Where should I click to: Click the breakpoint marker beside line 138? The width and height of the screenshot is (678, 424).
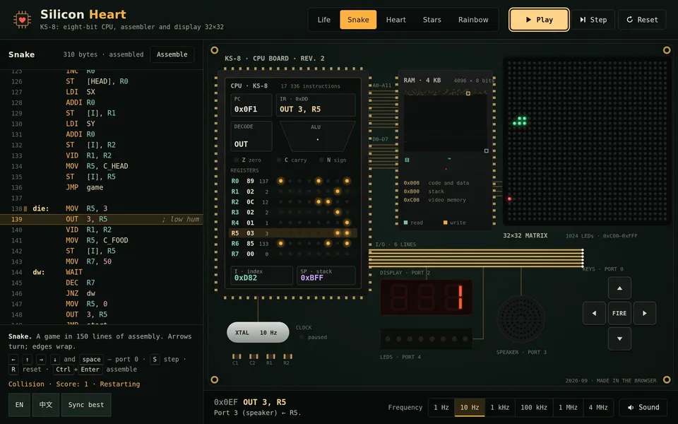pyautogui.click(x=25, y=208)
